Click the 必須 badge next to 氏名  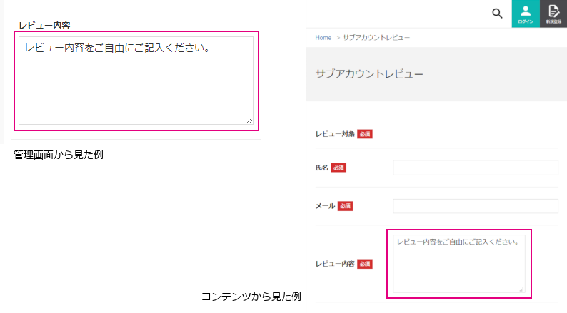338,168
